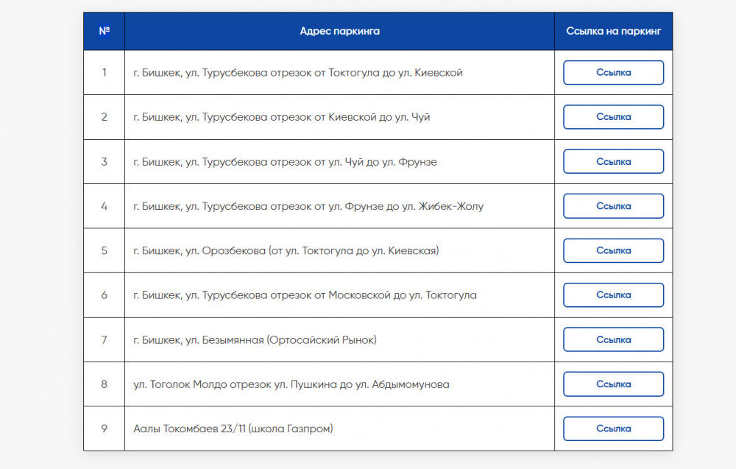Click the ул. Безымянная (Ортосайский Рынок) address cell
Screen dimensions: 736x469
[x=255, y=339]
